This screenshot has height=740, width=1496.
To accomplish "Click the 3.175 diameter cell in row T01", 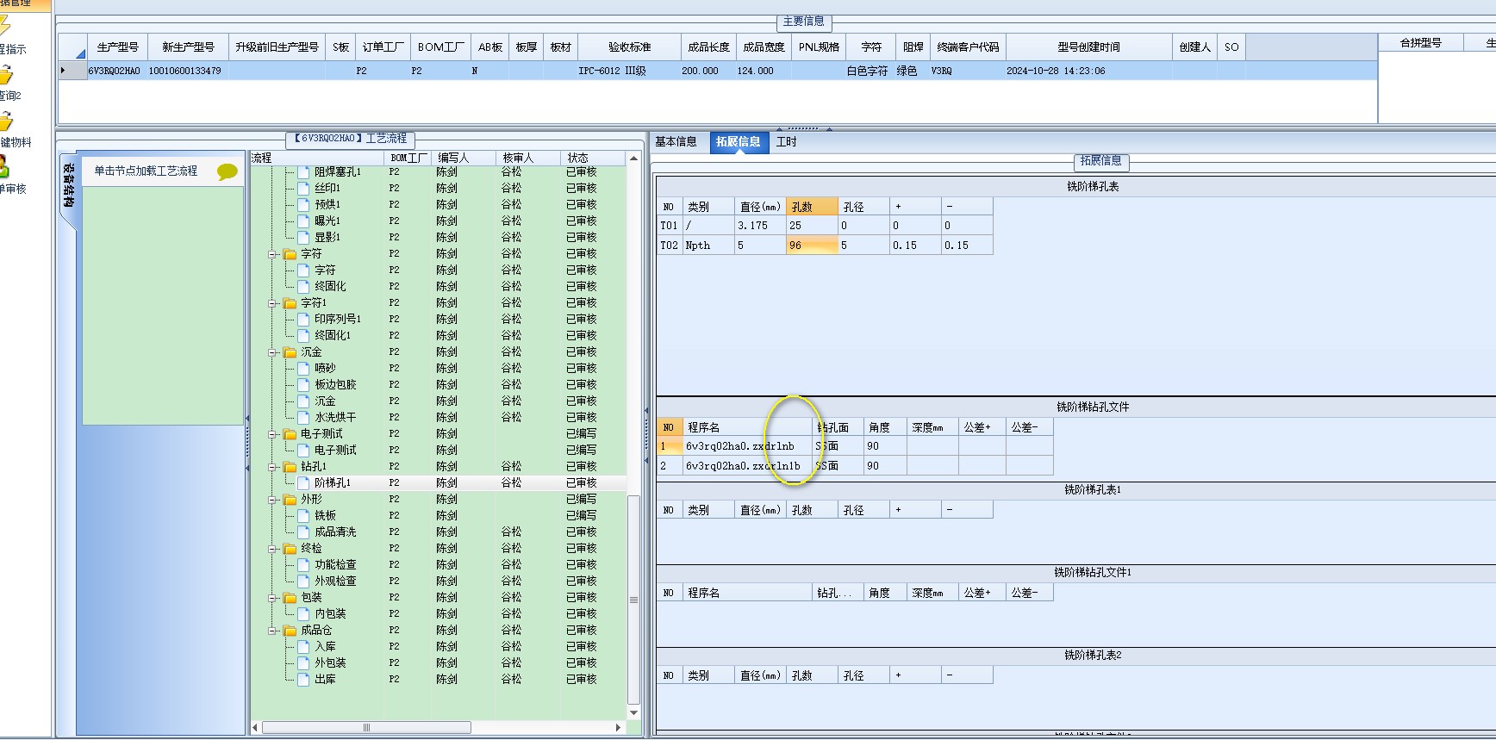I will pyautogui.click(x=760, y=226).
